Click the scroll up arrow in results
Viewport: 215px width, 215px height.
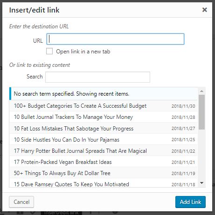pyautogui.click(x=201, y=91)
